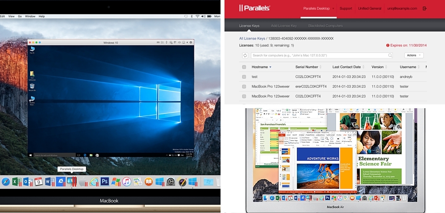
Task: Open the Support link in the header
Action: point(346,9)
